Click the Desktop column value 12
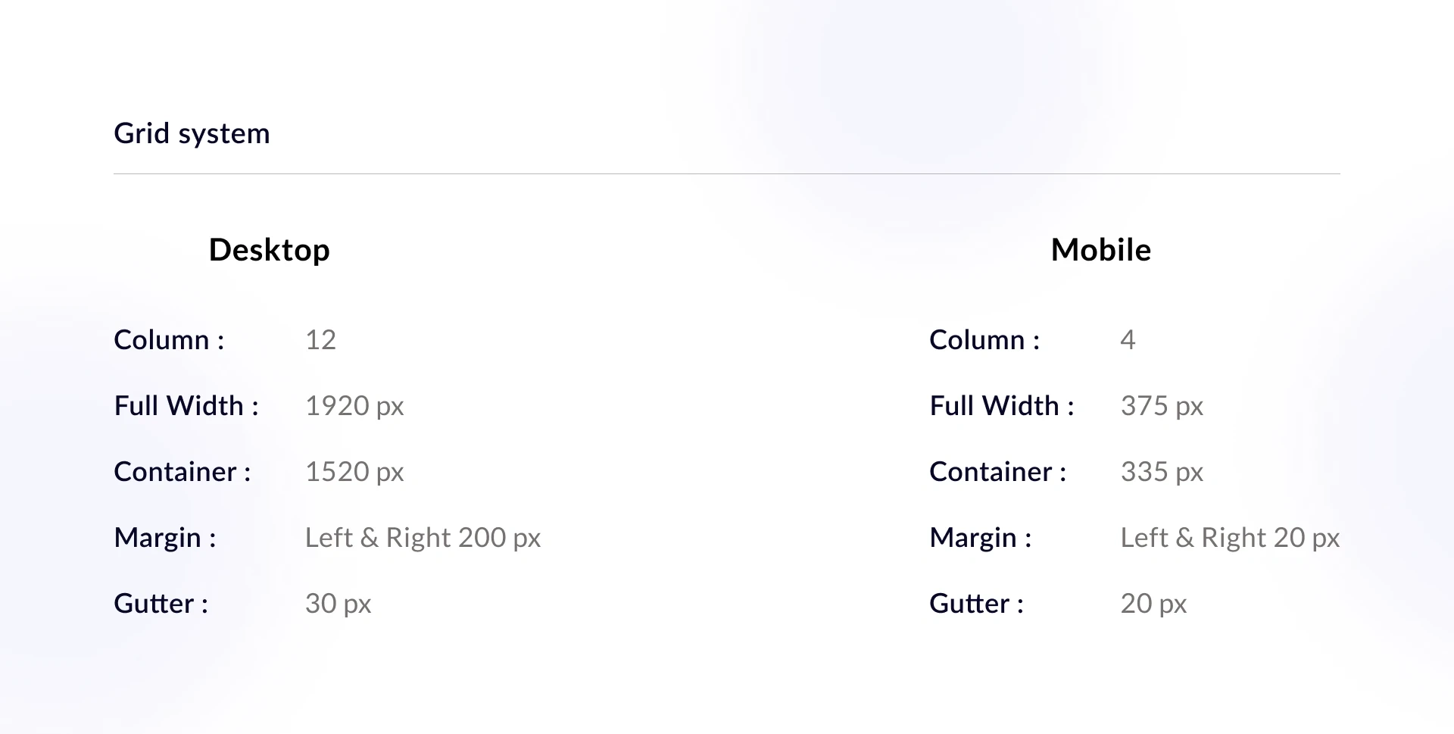 [x=320, y=340]
